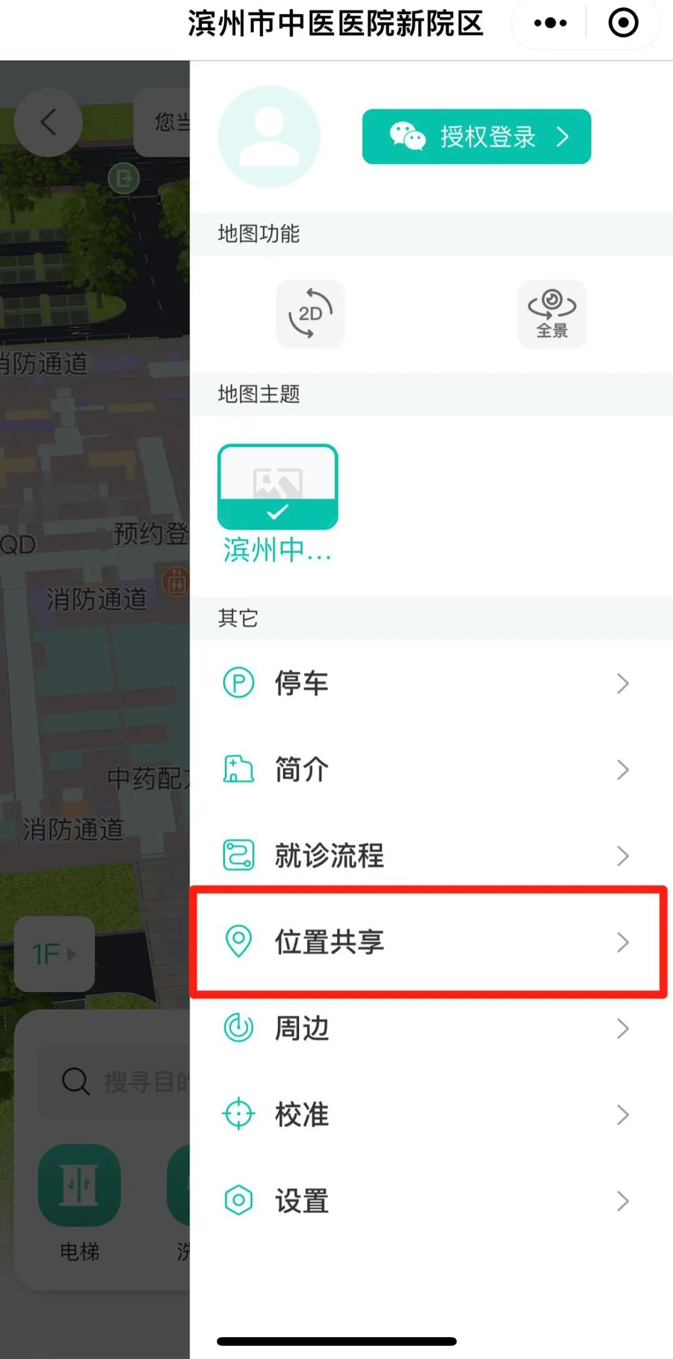Open the mini program three-dot menu
This screenshot has height=1359, width=673.
(x=550, y=24)
